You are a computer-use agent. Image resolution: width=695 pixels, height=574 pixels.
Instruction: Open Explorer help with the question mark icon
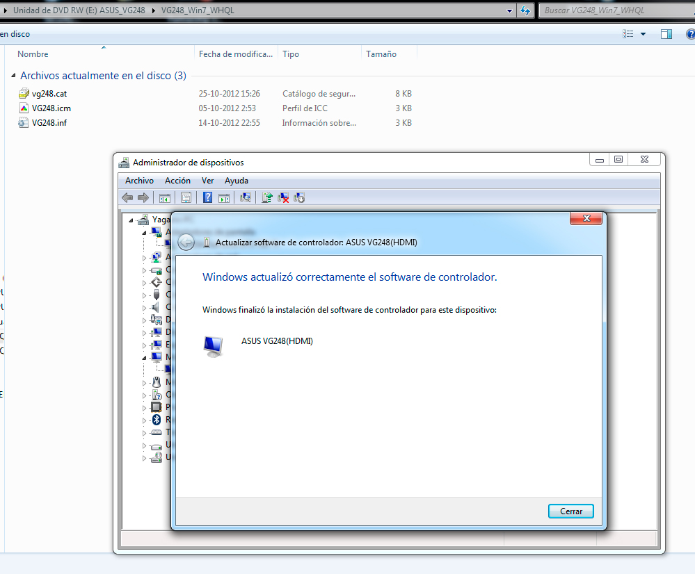point(691,34)
